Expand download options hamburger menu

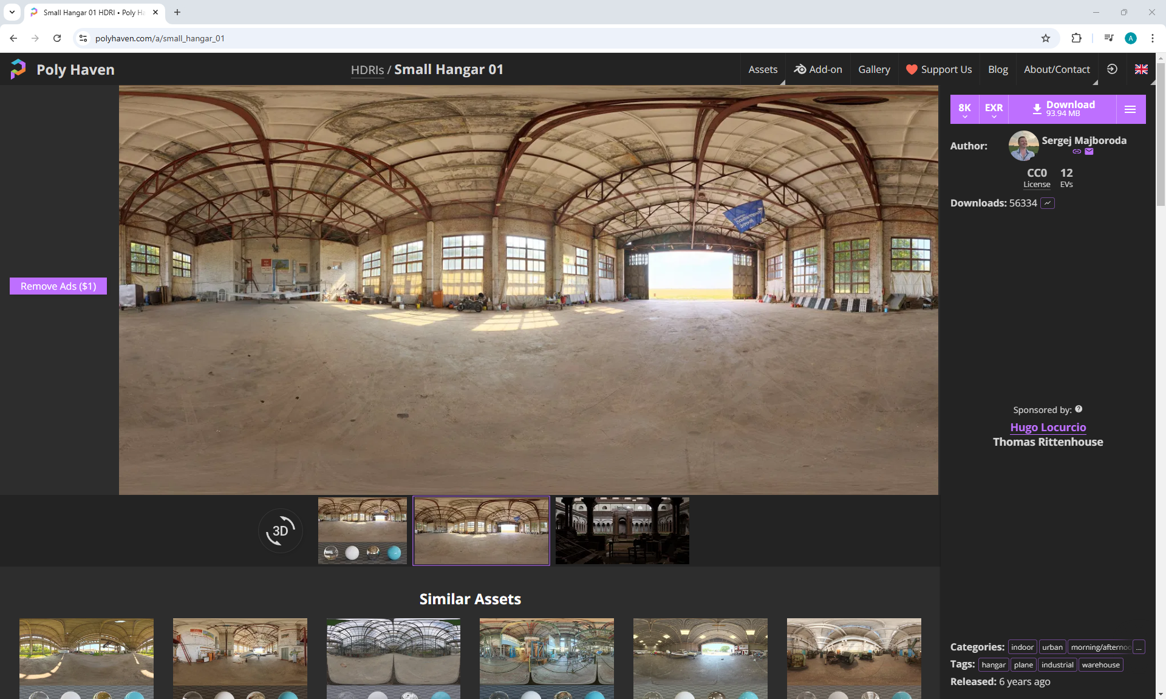click(1130, 109)
